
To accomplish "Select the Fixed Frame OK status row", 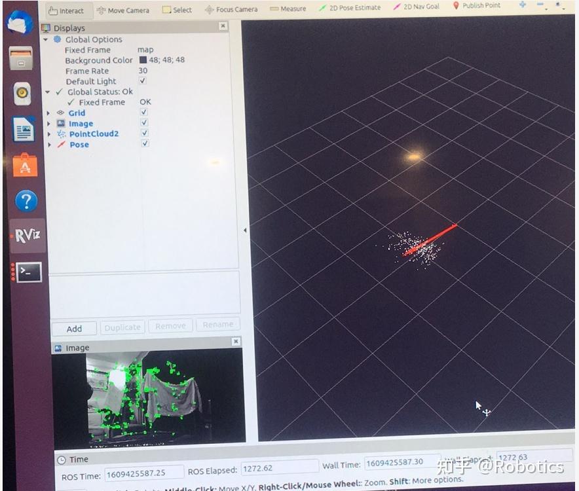I will (x=110, y=102).
